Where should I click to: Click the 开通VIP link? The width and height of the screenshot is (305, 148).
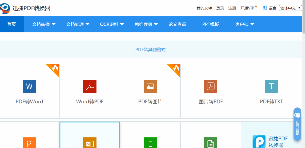[247, 8]
